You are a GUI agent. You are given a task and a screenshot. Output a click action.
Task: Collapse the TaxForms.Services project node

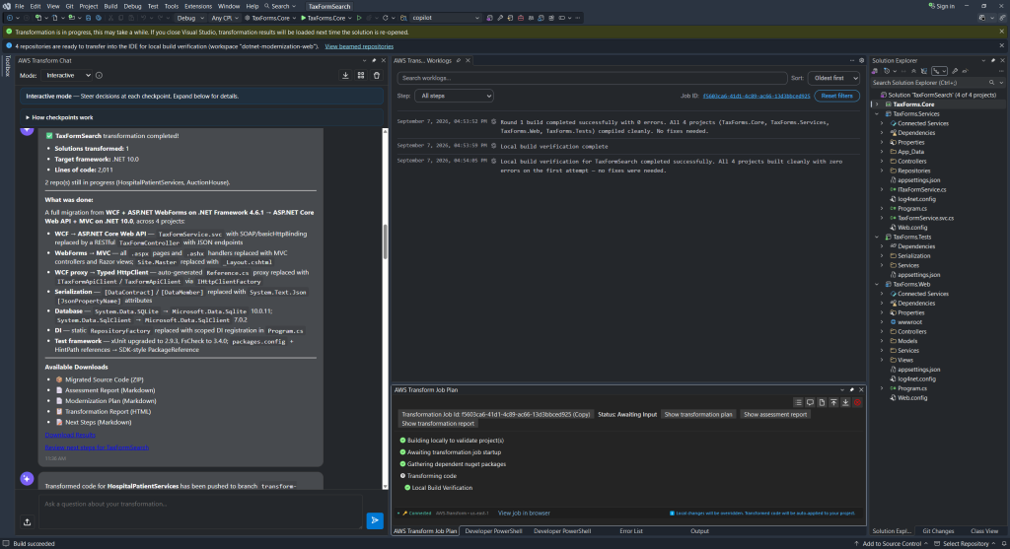877,114
